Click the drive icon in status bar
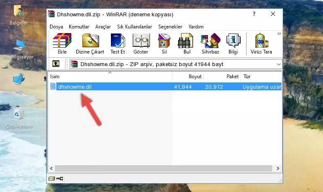 [x=52, y=179]
